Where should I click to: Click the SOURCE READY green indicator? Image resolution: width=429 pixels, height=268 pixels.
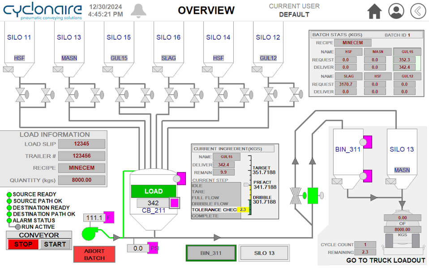[x=9, y=194]
